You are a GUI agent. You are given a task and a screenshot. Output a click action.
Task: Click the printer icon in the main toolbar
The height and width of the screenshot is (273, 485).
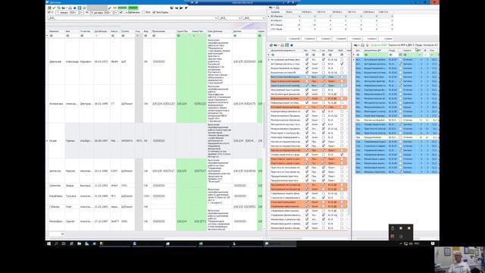[70, 8]
